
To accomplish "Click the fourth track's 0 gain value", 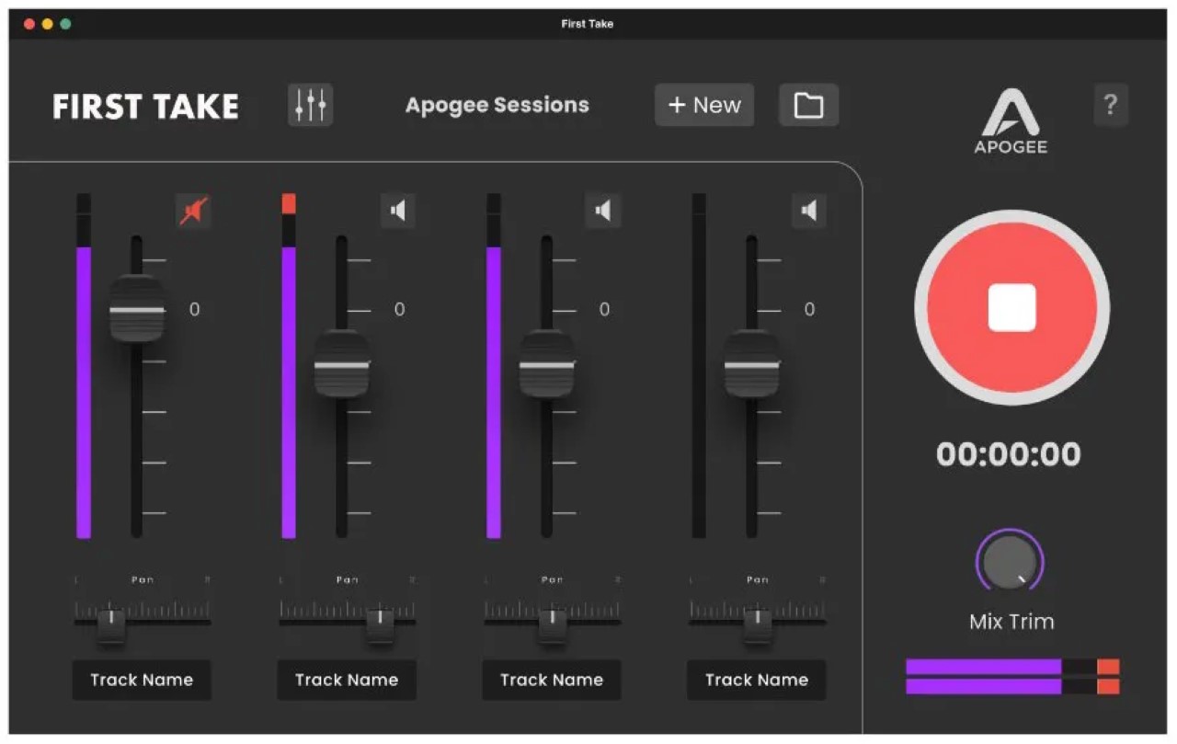I will pyautogui.click(x=809, y=309).
